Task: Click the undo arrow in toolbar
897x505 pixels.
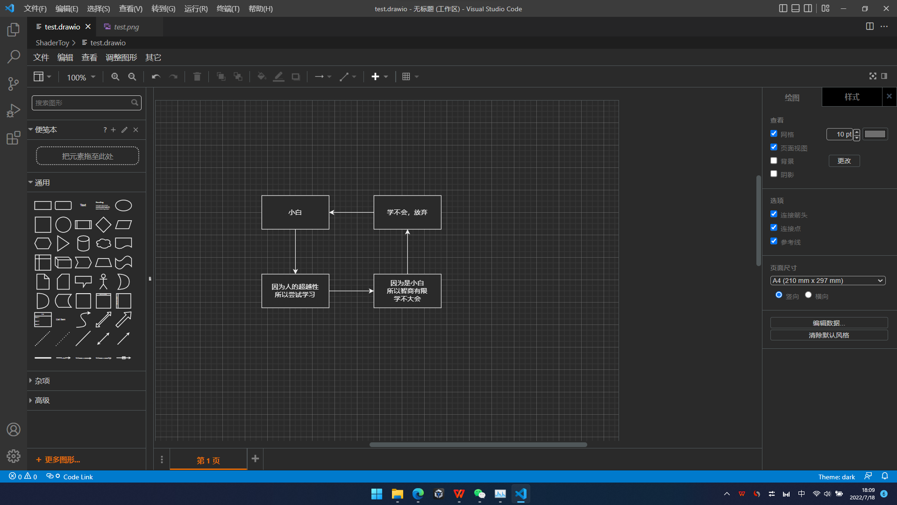Action: click(x=156, y=77)
